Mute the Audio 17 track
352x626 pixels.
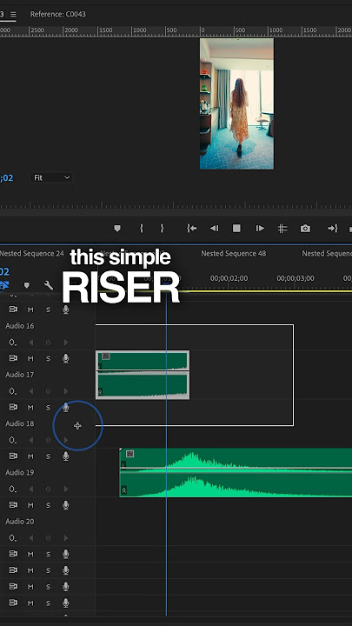pyautogui.click(x=30, y=358)
